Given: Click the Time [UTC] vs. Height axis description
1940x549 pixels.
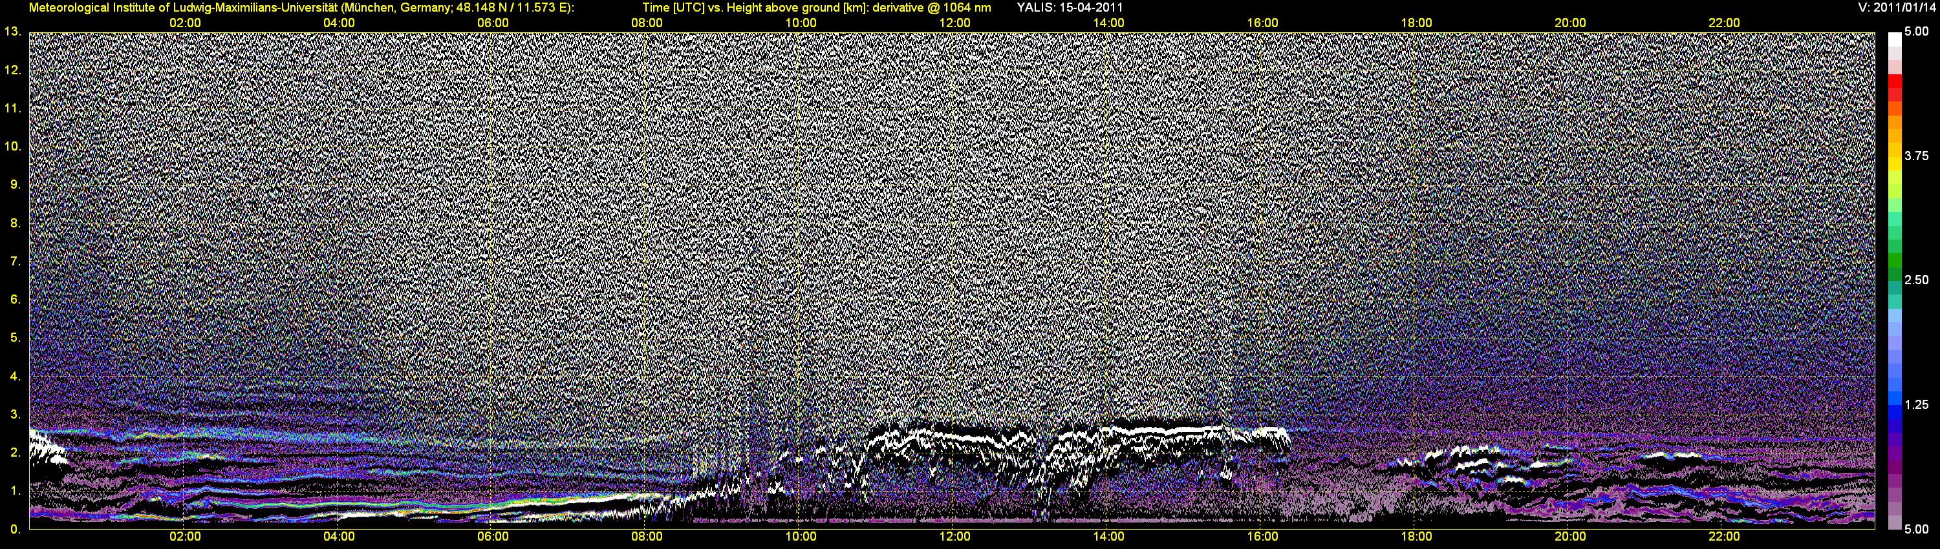Looking at the screenshot, I should (x=816, y=8).
